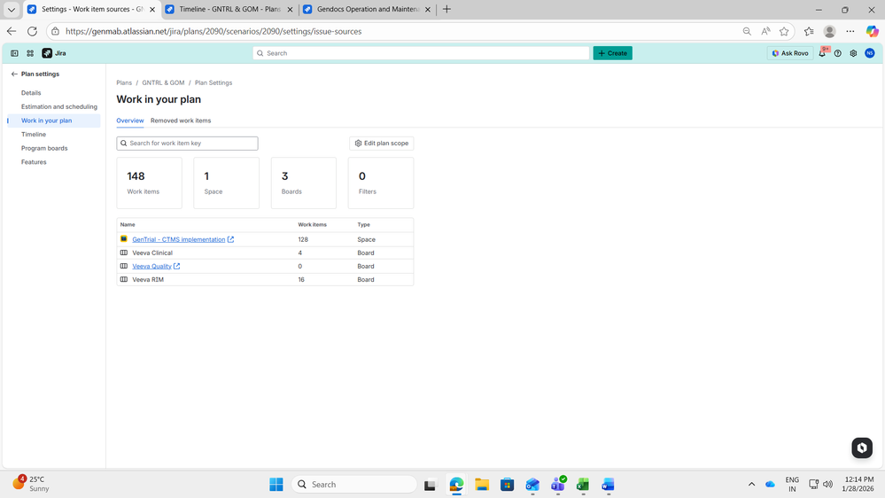Switch to Gendocs Operation browser tab

(367, 9)
